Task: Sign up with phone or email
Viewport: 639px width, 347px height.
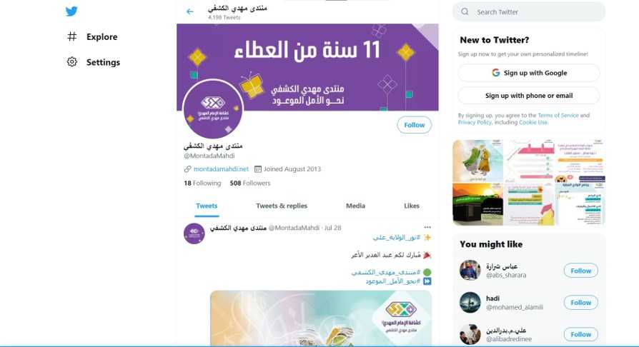Action: pyautogui.click(x=529, y=96)
